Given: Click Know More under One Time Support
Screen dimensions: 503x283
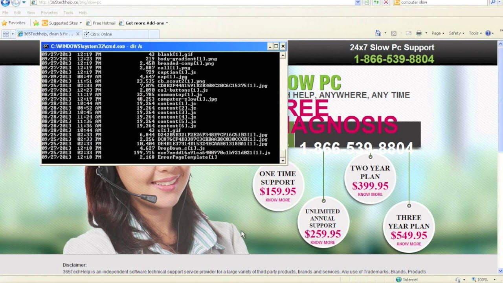Looking at the screenshot, I should coord(277,200).
